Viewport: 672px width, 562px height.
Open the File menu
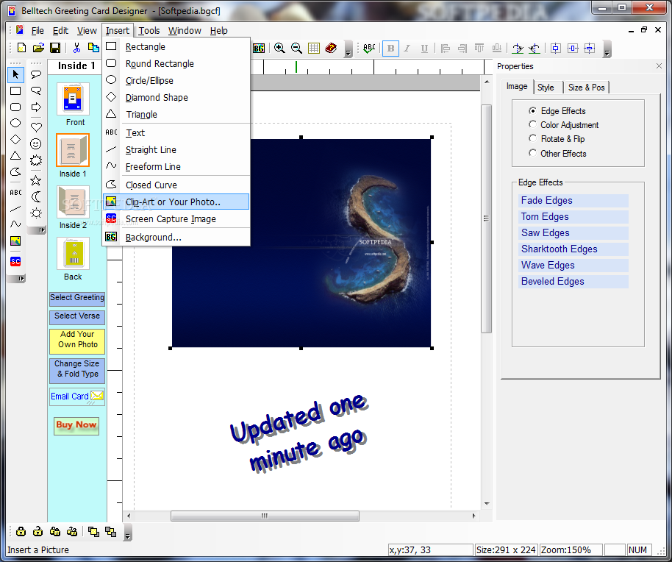37,30
